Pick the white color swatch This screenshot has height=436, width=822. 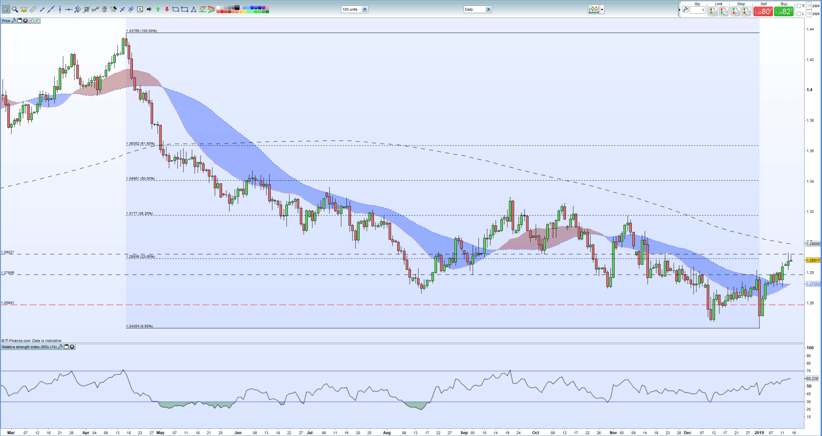pos(218,7)
